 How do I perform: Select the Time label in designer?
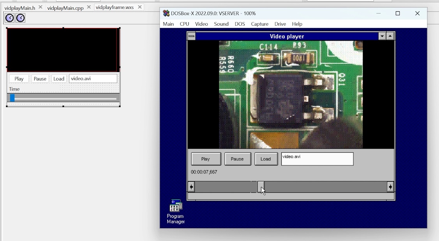pos(14,89)
